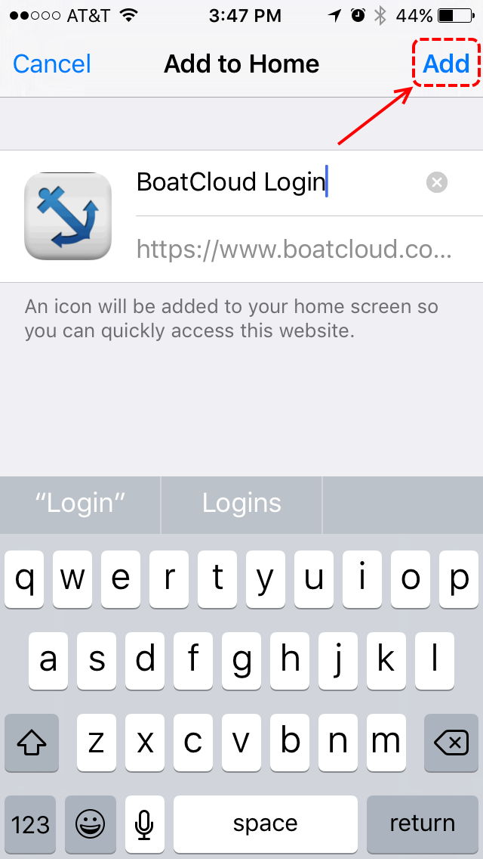483x859 pixels.
Task: Tap the boatcloud URL text
Action: pos(294,250)
